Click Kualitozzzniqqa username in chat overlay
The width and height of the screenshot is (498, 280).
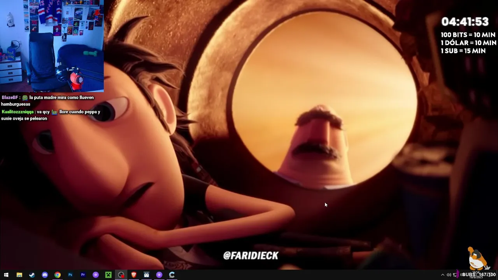17,112
